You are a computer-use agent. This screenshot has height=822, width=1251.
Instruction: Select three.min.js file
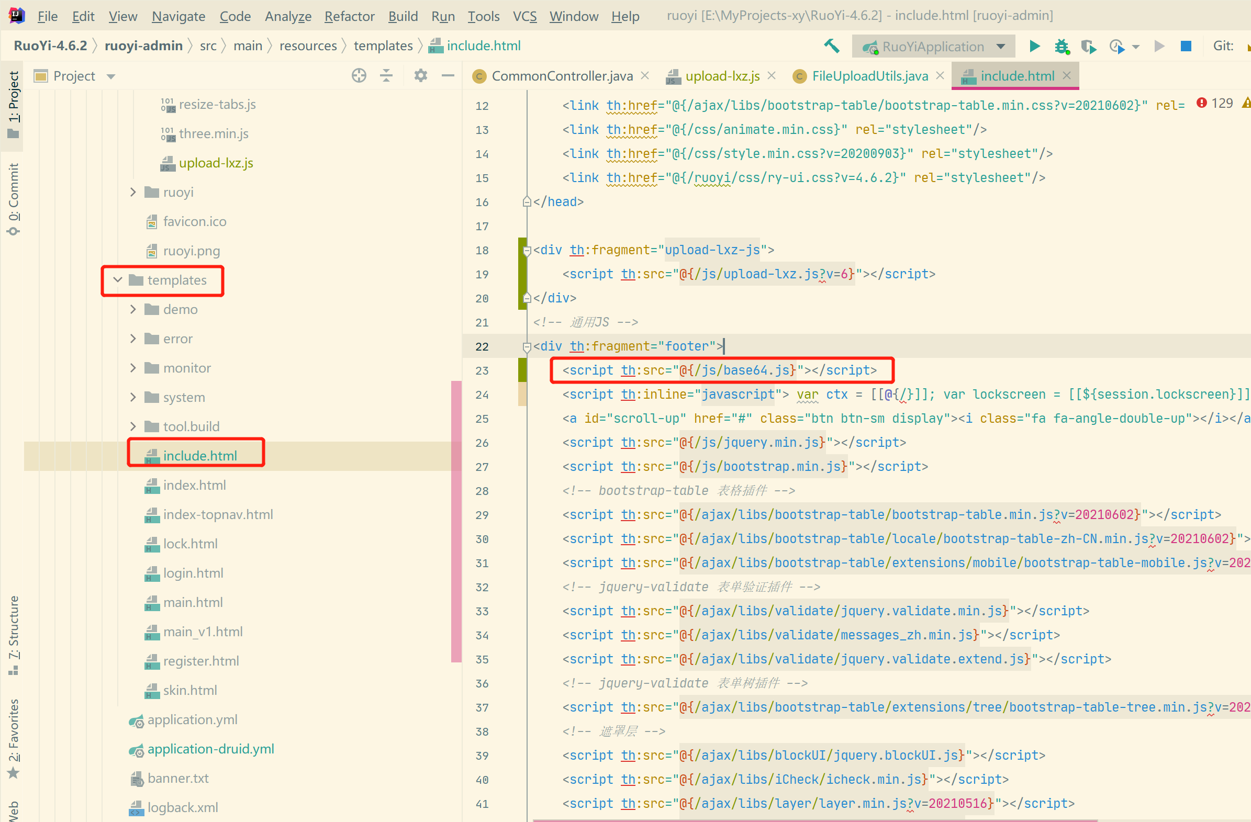[214, 133]
